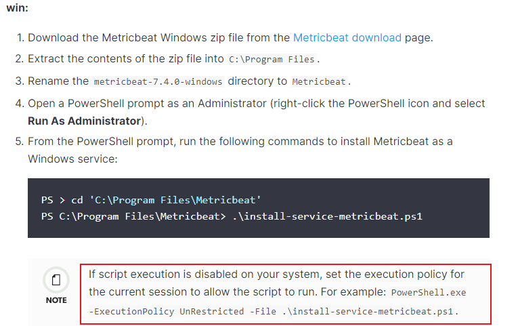This screenshot has width=518, height=326.
Task: Click the cd 'C:\Program Files\Metricbeat' command line
Action: 166,200
